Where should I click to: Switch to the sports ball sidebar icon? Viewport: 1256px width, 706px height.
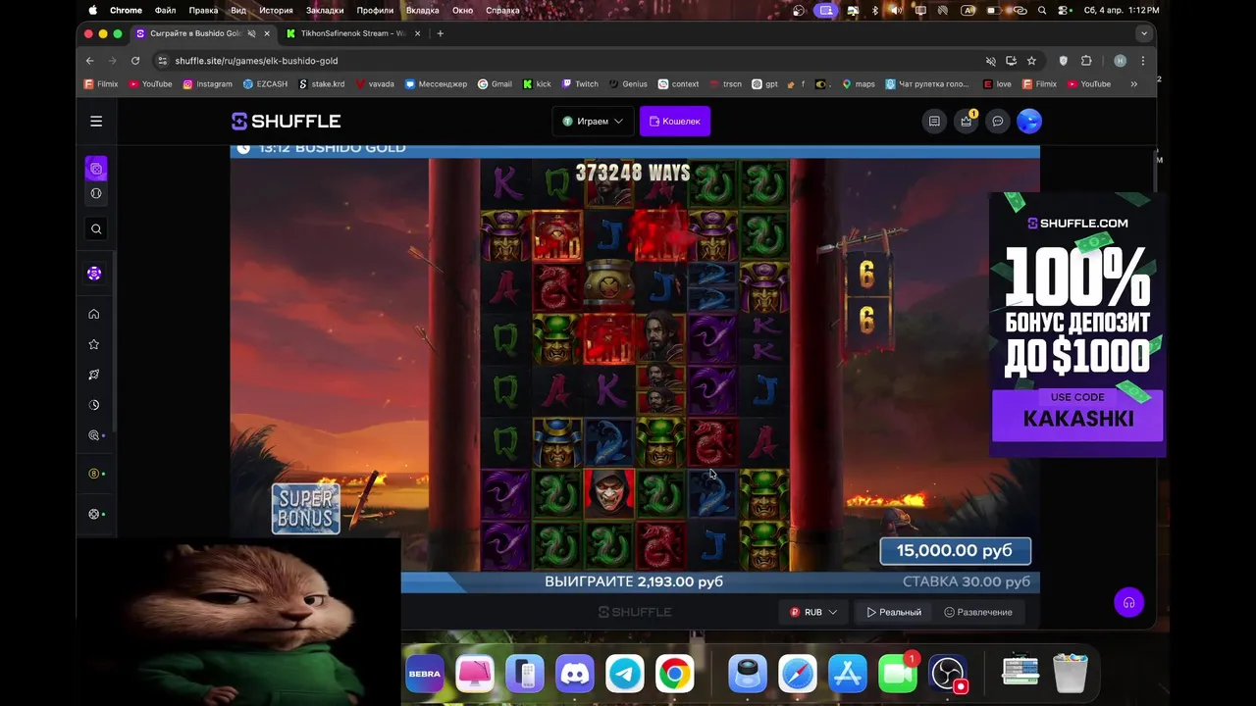tap(96, 193)
